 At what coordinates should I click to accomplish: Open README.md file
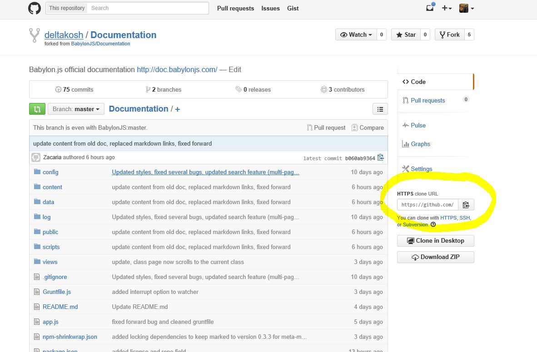pyautogui.click(x=60, y=307)
